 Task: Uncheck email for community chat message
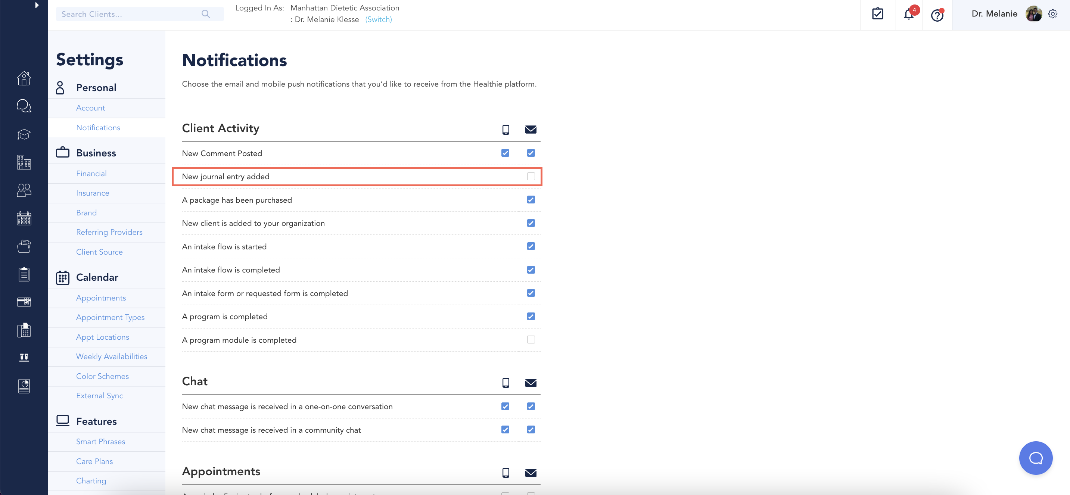[531, 429]
